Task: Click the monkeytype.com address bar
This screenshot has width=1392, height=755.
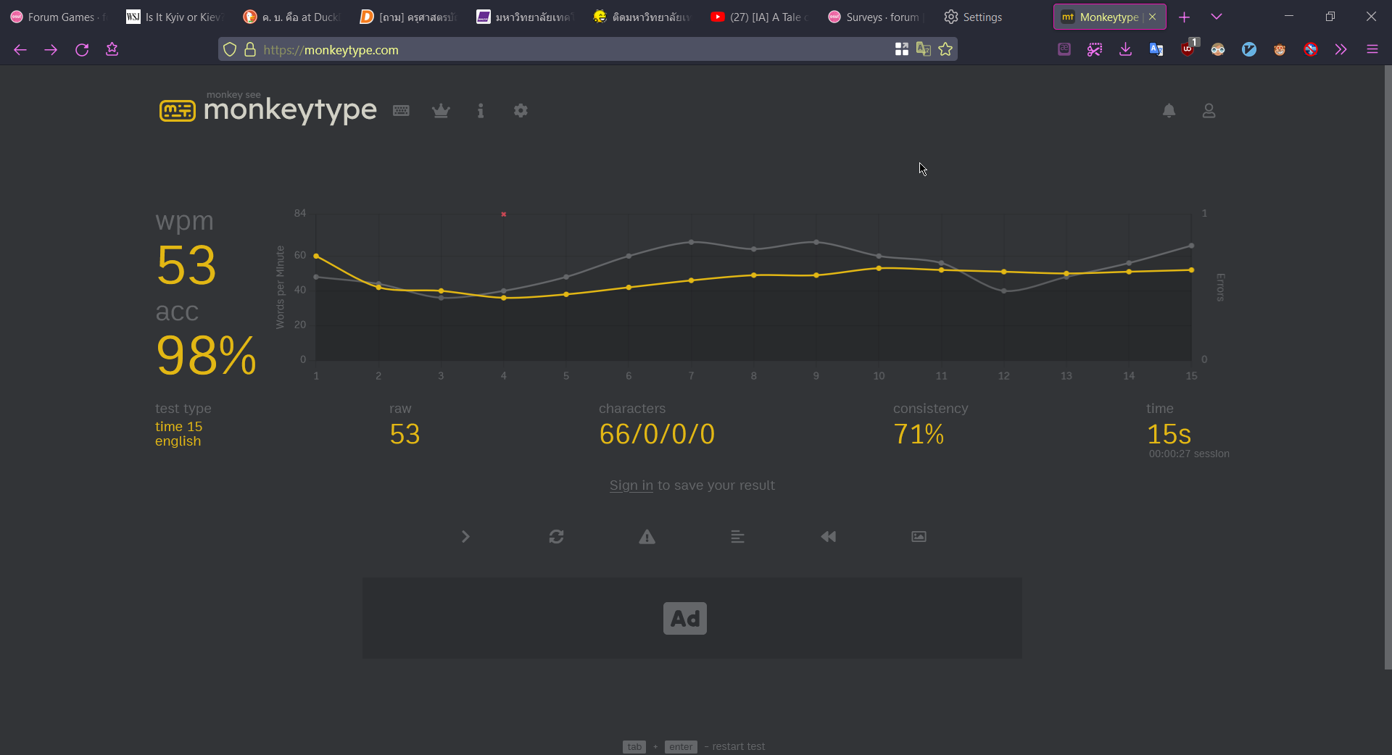Action: [x=565, y=49]
